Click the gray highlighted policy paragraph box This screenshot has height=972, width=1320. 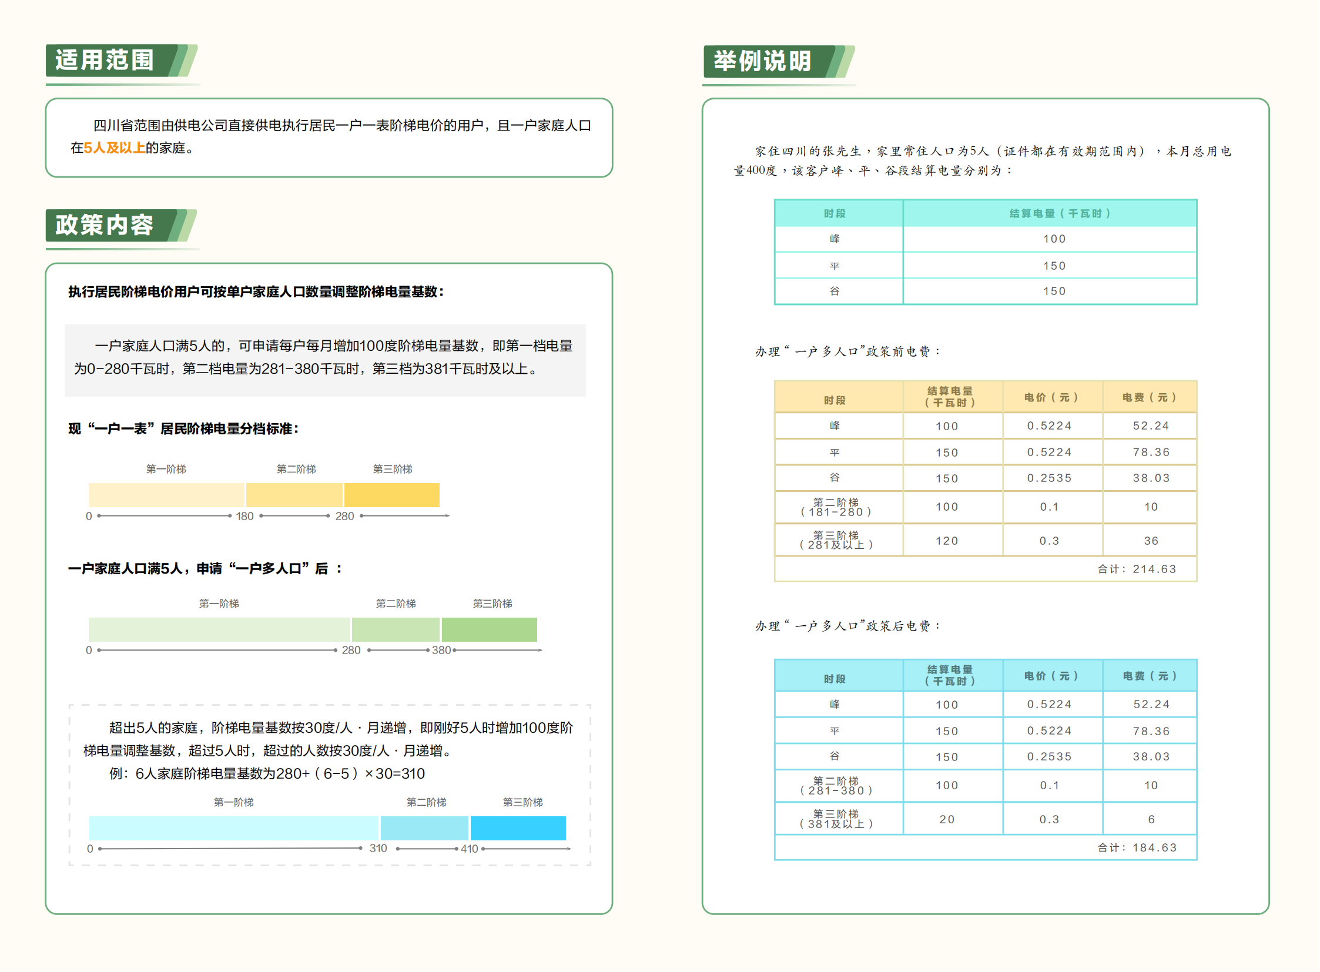click(325, 360)
